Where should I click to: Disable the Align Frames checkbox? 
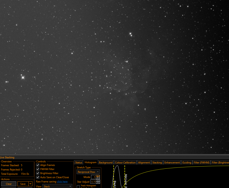(x=38, y=165)
